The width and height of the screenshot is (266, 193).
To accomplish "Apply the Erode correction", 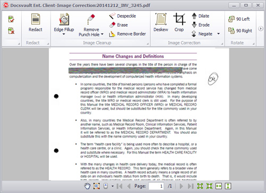I will [x=201, y=25].
